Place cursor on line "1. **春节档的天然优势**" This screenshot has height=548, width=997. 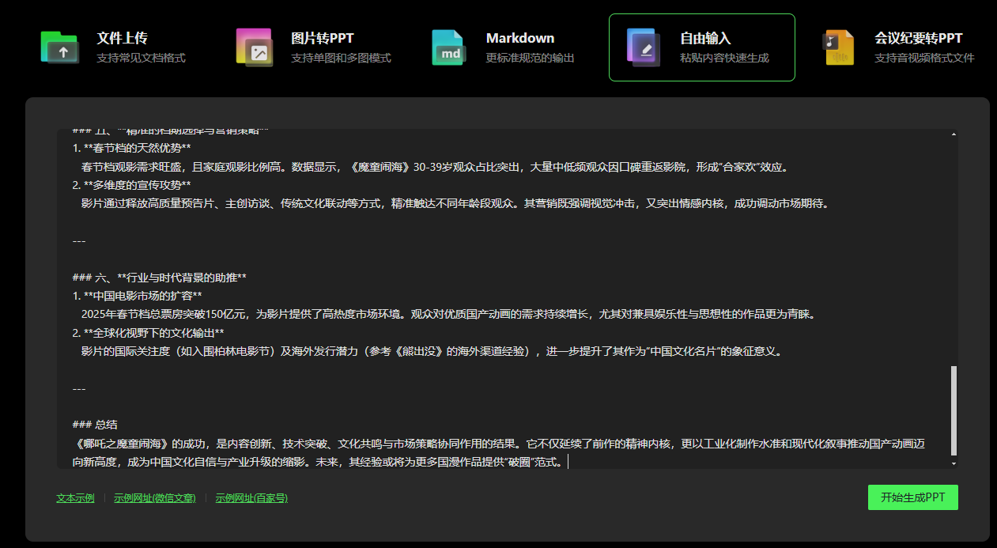pyautogui.click(x=131, y=148)
